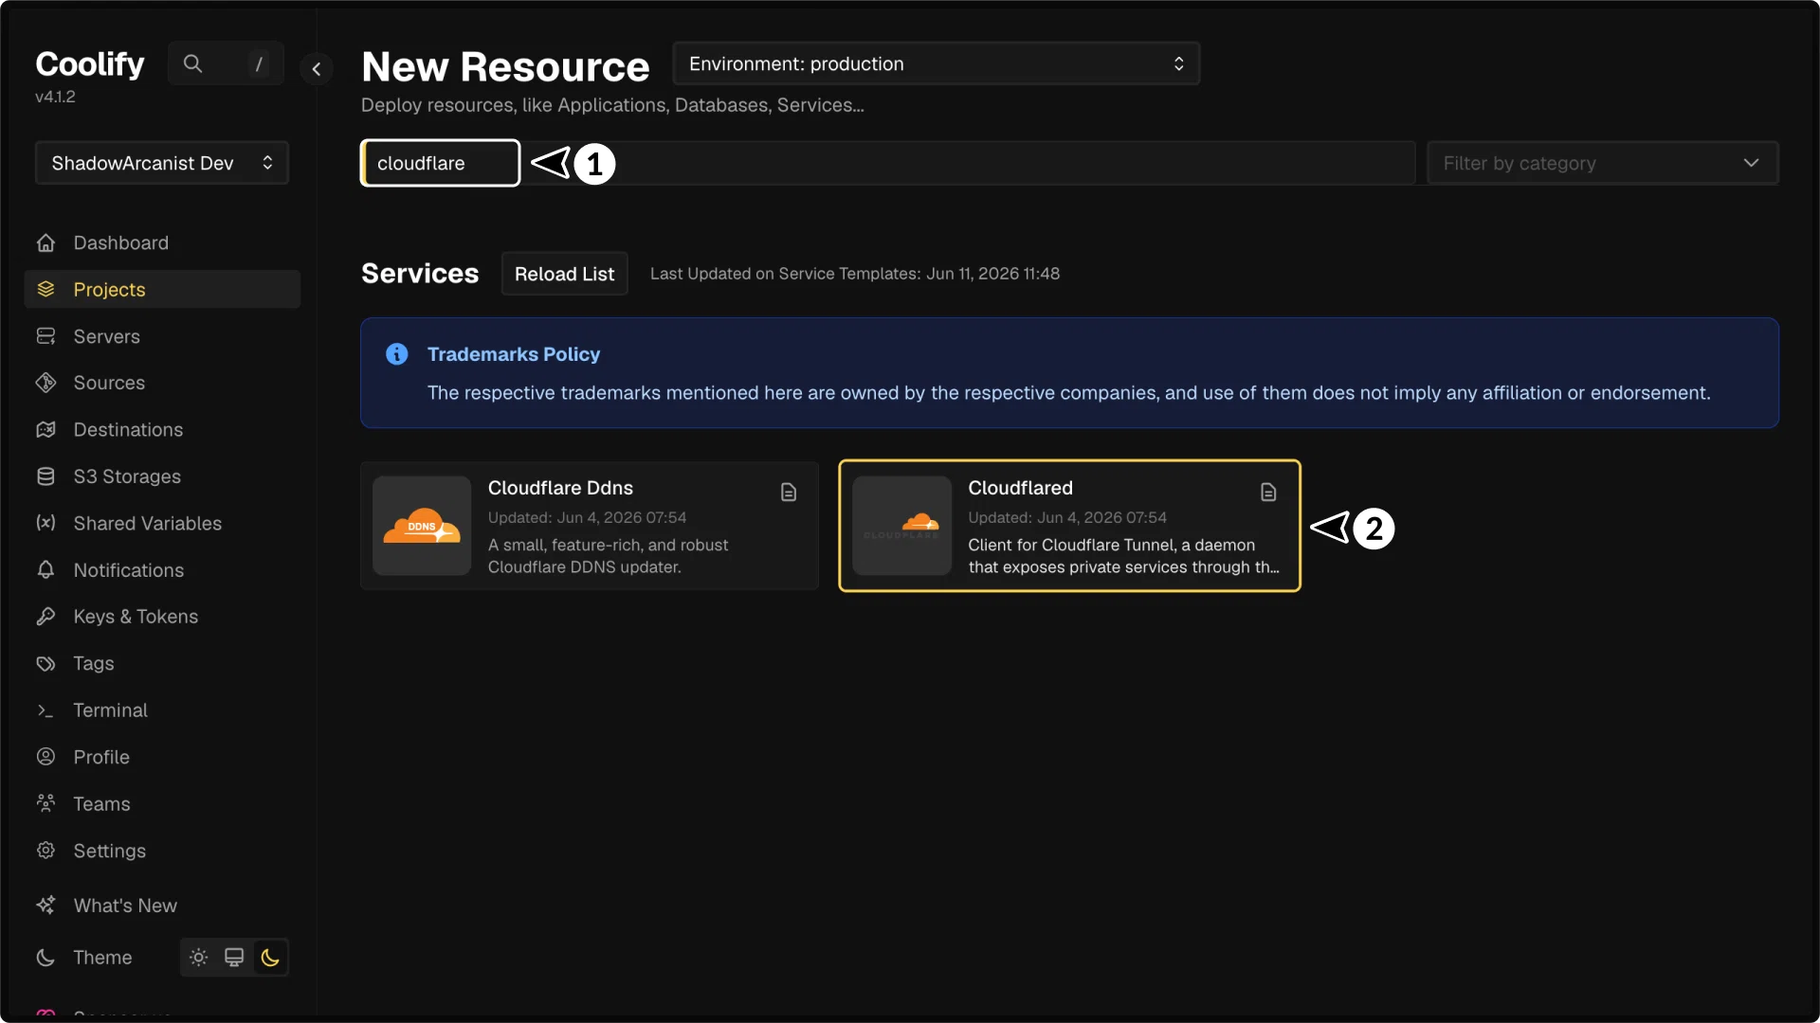1820x1023 pixels.
Task: Click the Dashboard home icon
Action: 45,242
